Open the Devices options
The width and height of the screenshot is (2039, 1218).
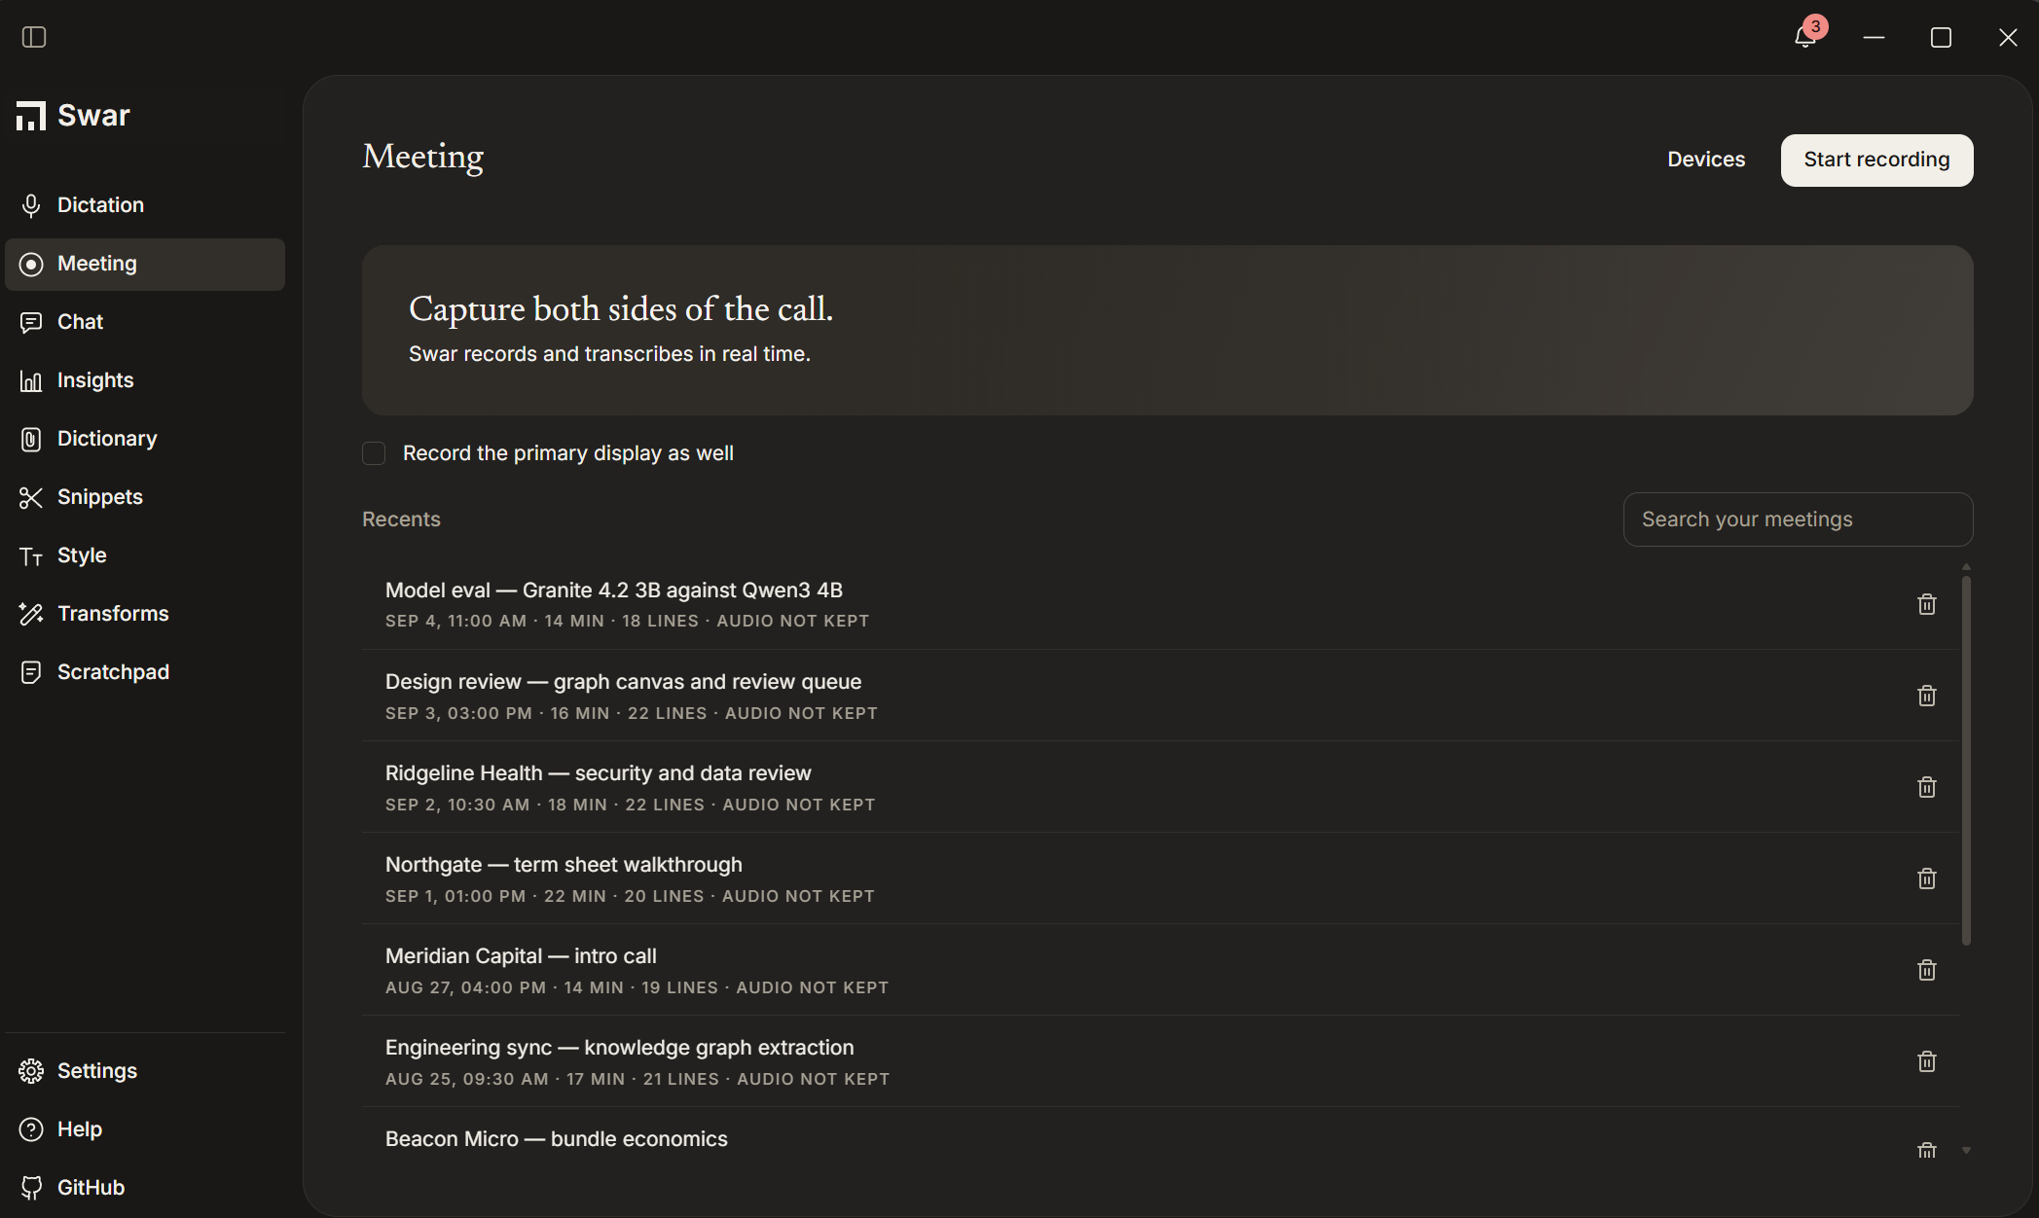[1706, 160]
